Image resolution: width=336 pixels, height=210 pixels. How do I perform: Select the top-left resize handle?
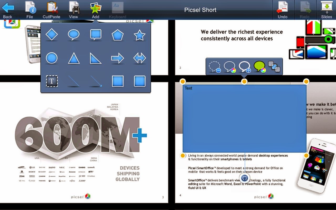[x=183, y=81]
